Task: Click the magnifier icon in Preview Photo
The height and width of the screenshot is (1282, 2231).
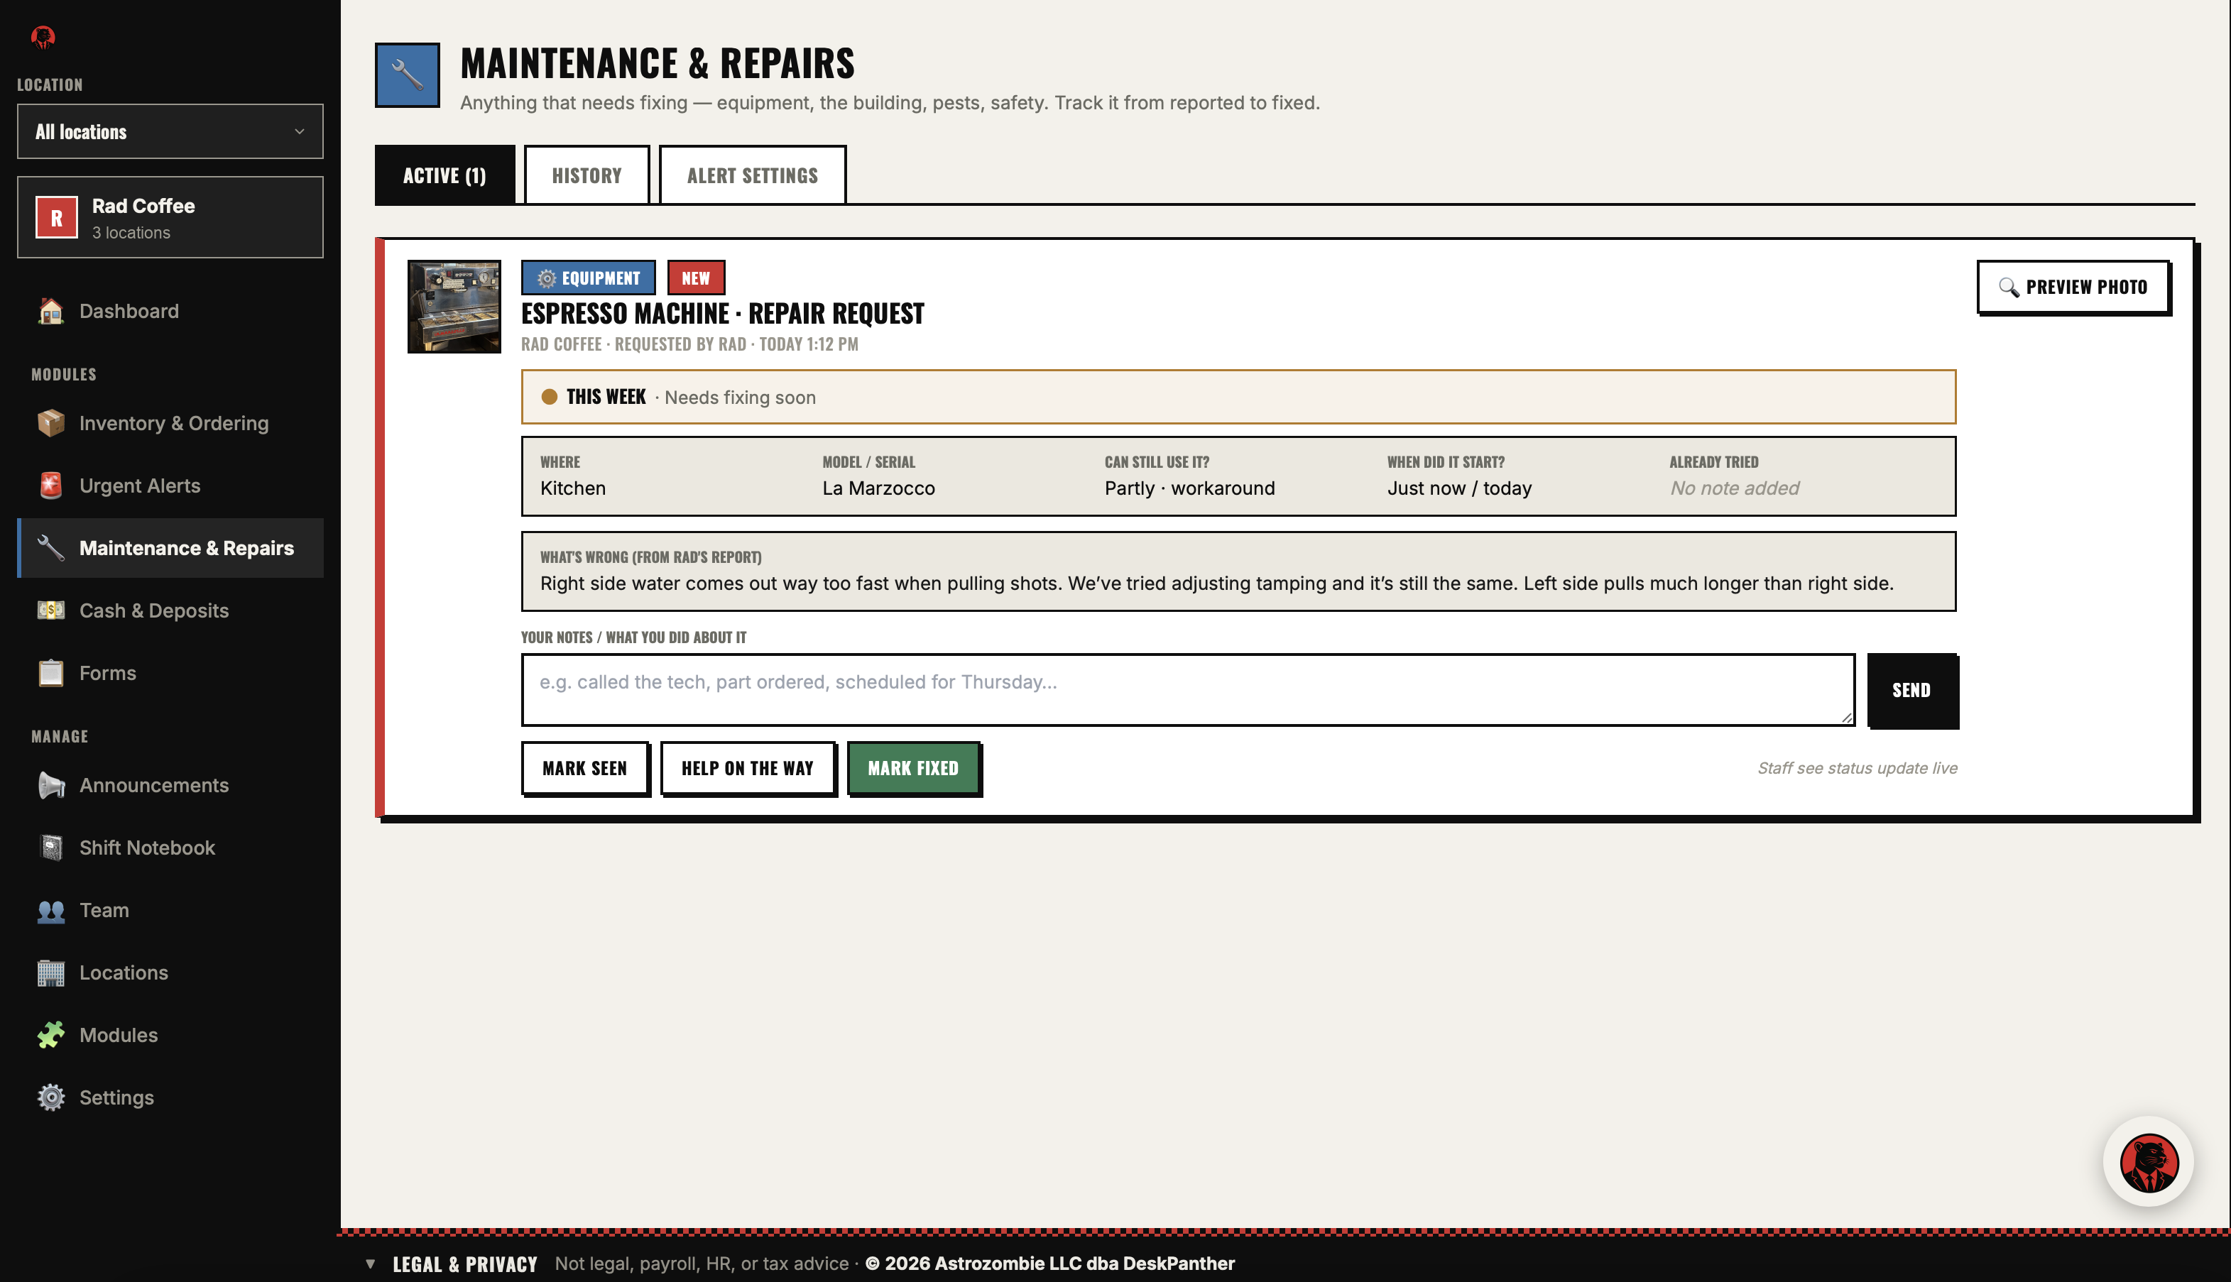Action: 2008,287
